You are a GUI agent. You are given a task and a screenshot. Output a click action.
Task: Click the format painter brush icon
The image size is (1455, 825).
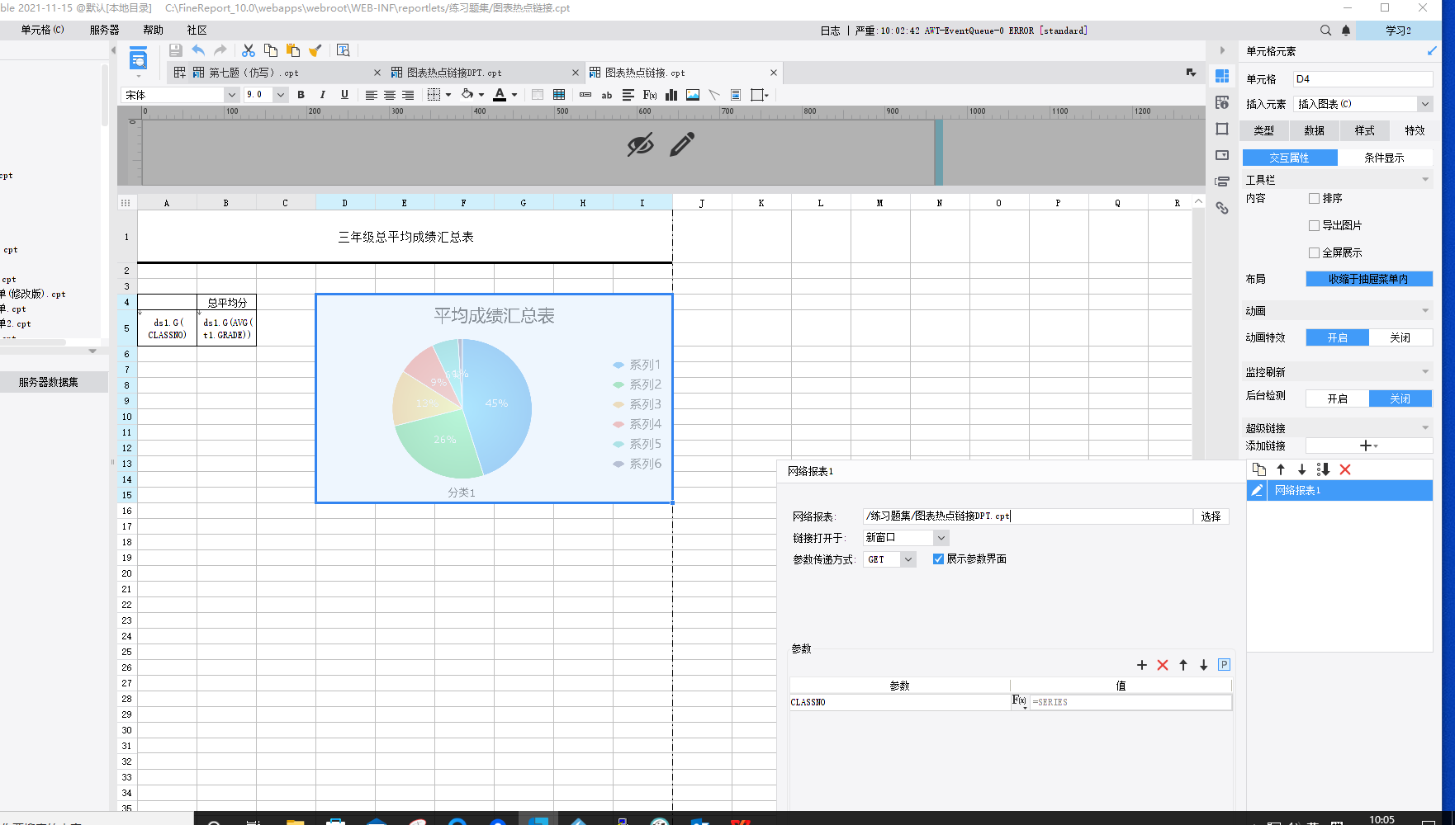315,50
